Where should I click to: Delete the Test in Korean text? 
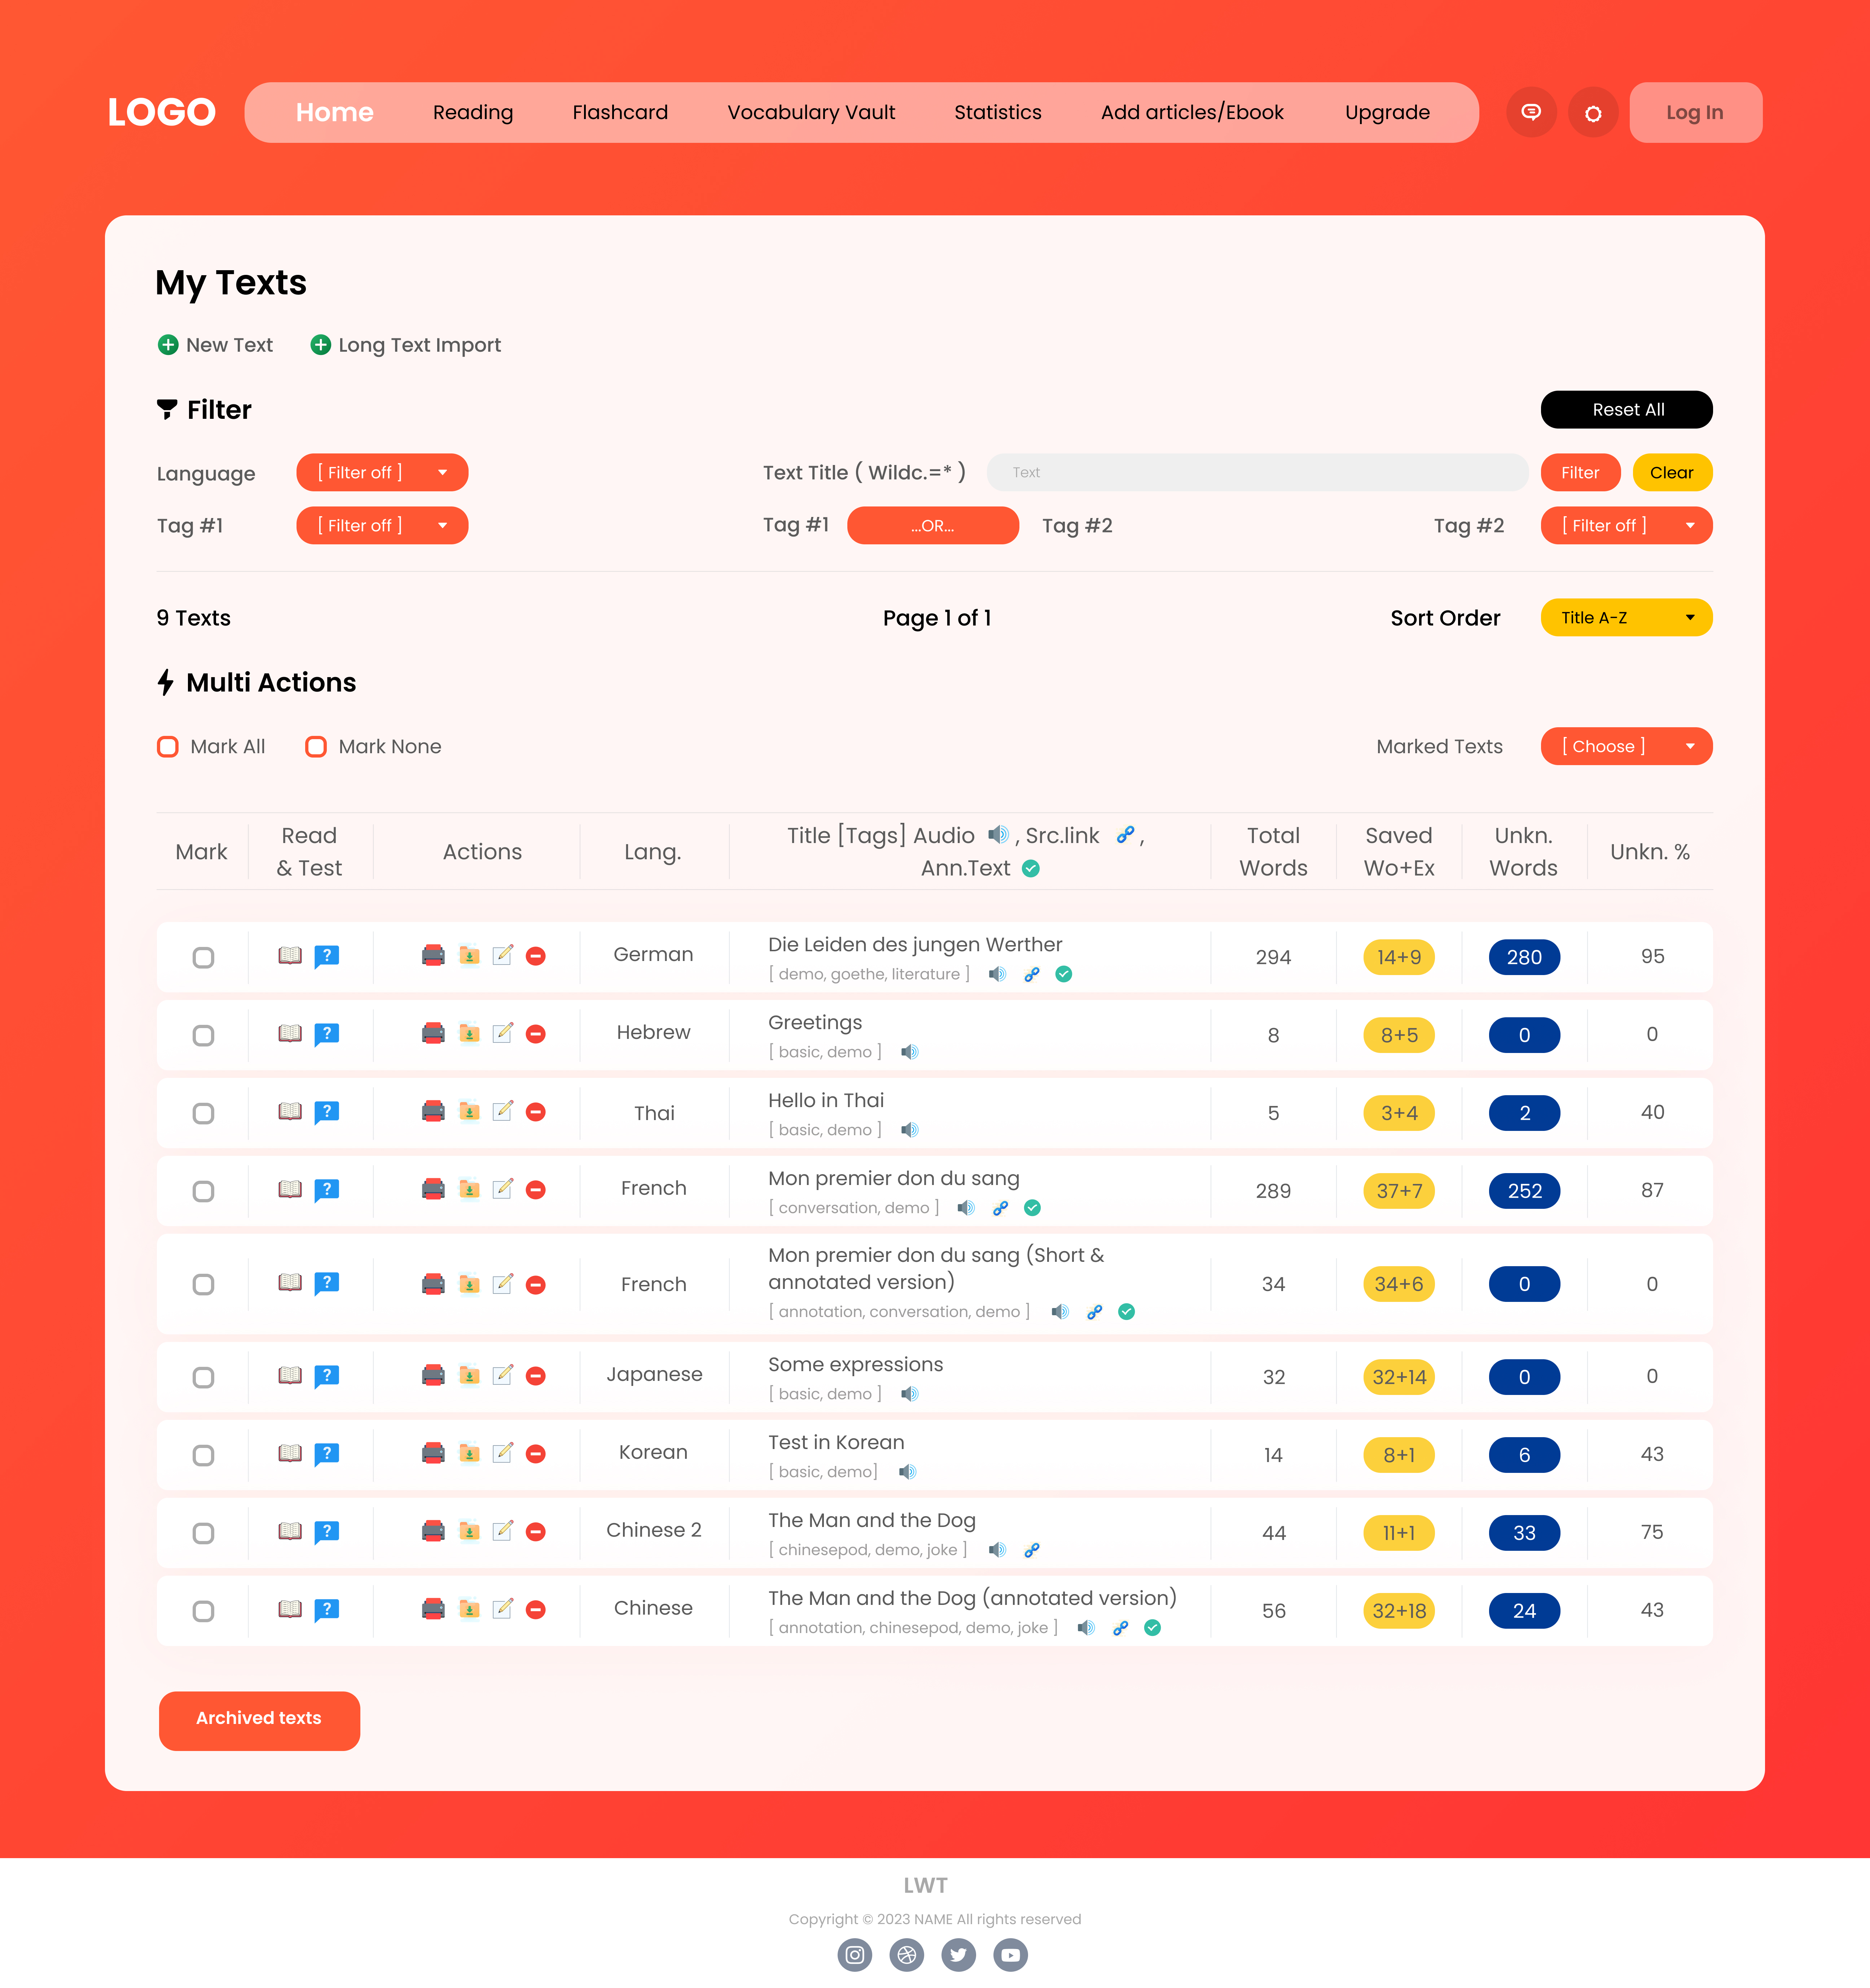point(536,1454)
